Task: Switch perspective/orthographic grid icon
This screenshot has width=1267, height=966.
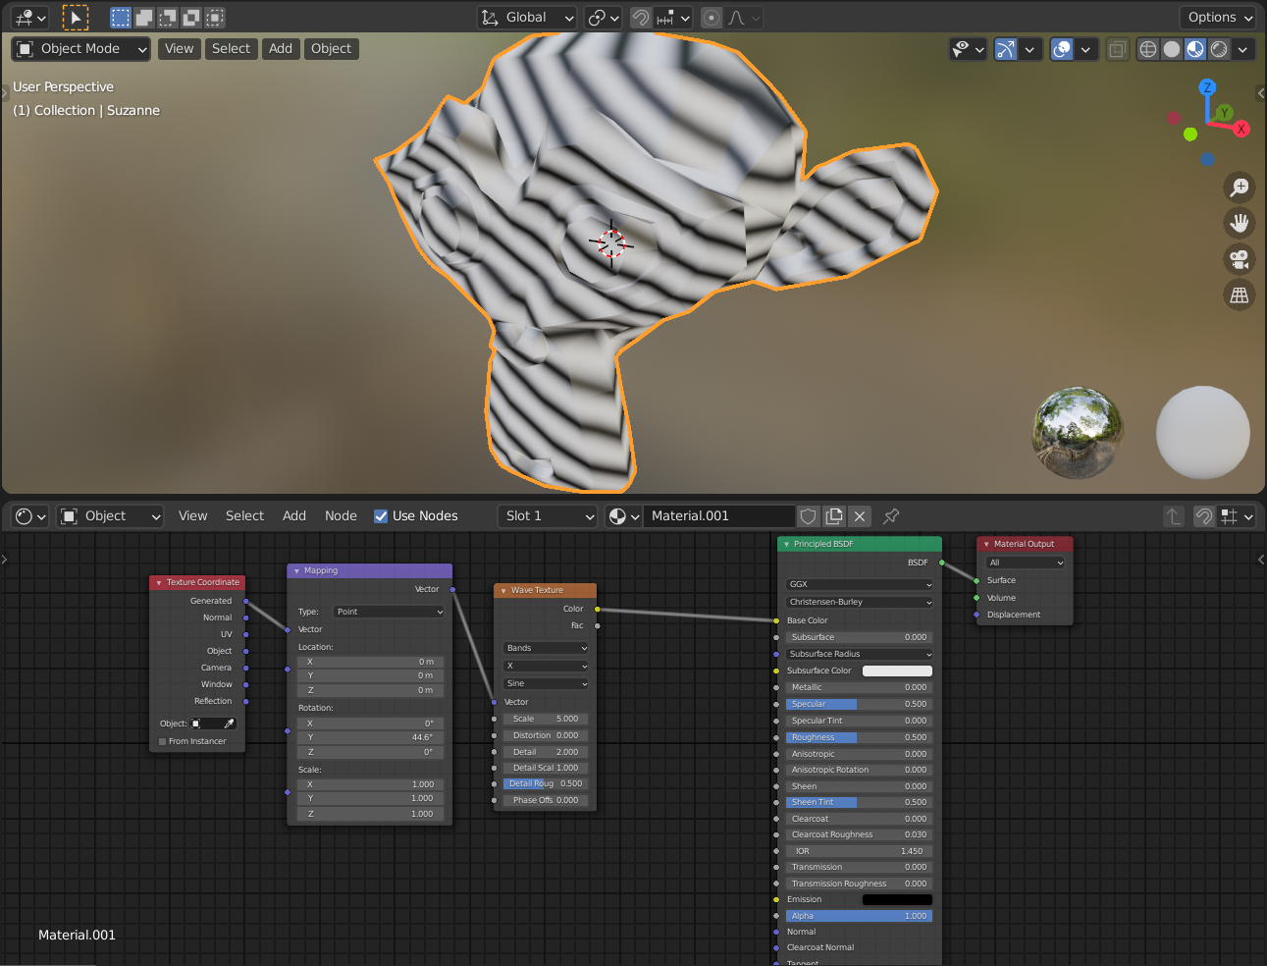Action: (1241, 295)
